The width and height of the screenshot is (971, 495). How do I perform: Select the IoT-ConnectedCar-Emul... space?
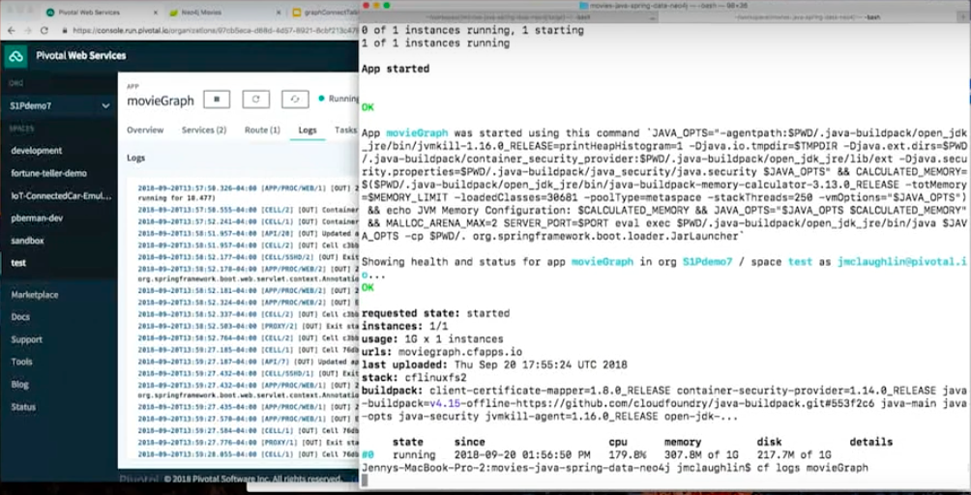[x=59, y=195]
